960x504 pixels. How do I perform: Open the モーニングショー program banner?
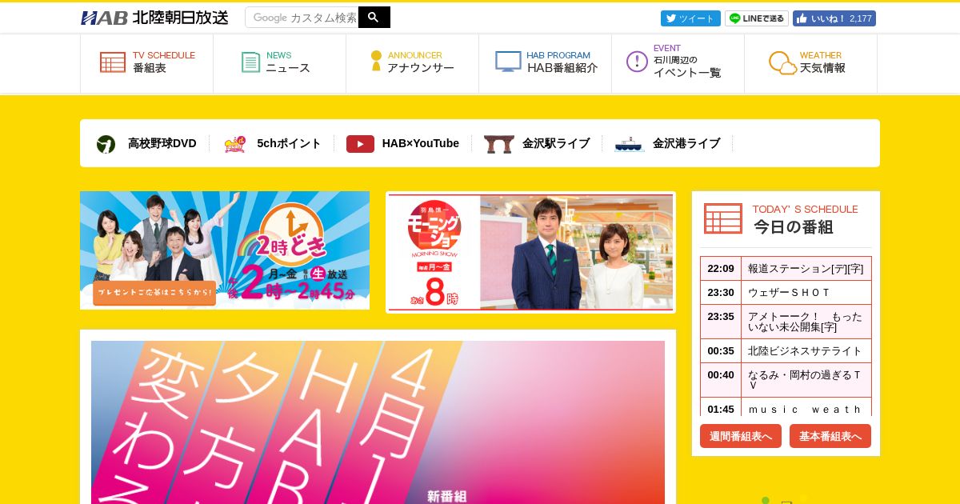(531, 252)
